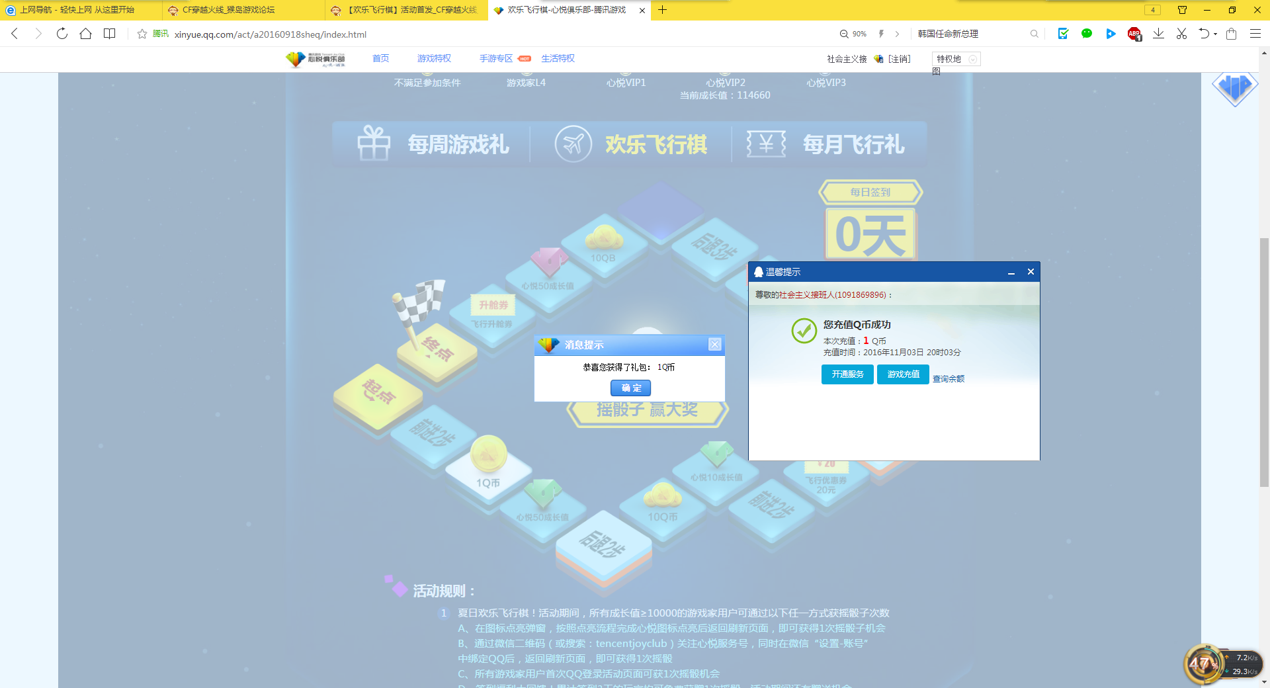Go forward to the next page
Image resolution: width=1270 pixels, height=688 pixels.
pyautogui.click(x=38, y=34)
